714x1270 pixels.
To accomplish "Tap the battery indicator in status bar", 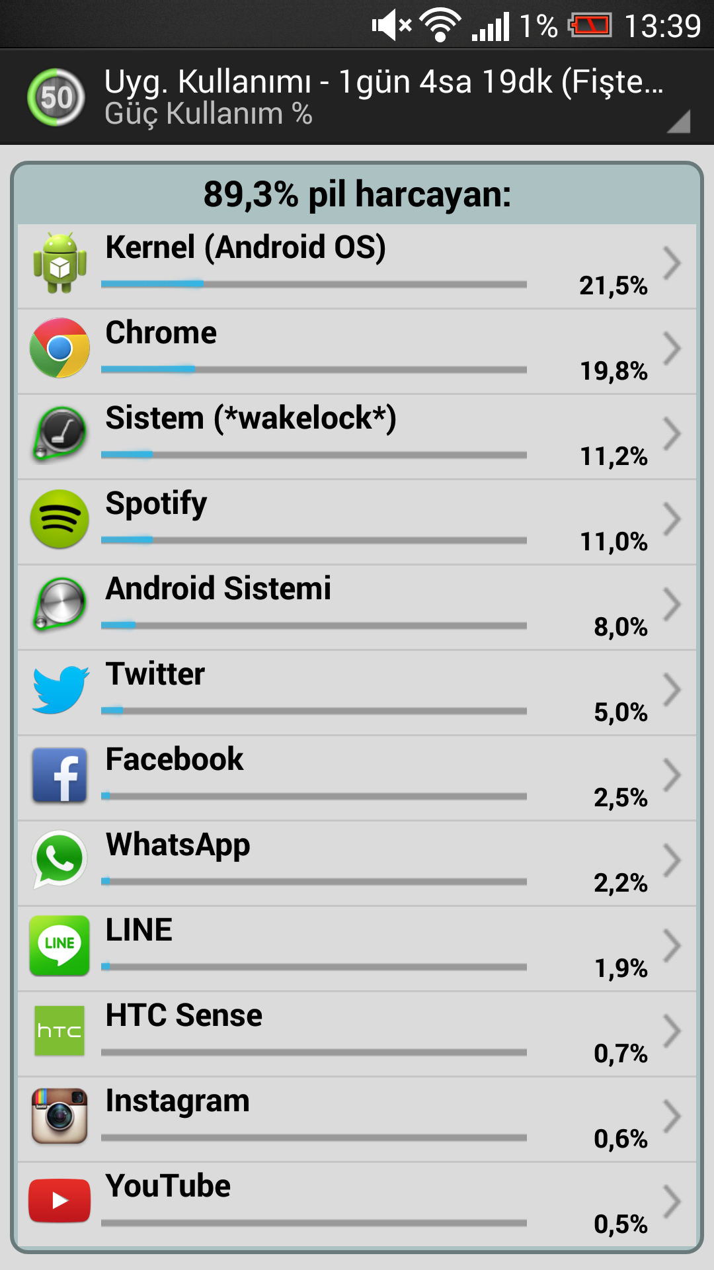I will 590,26.
